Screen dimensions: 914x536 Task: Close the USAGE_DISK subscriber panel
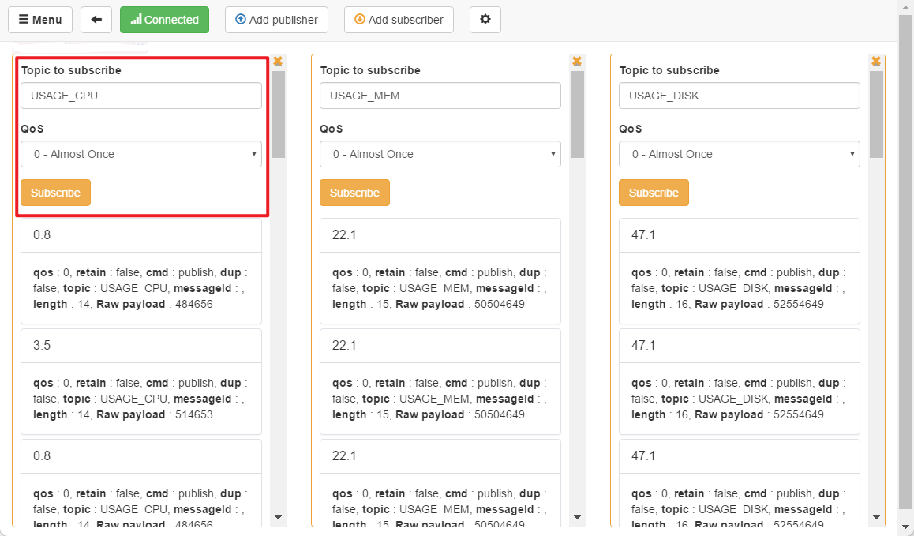pyautogui.click(x=876, y=62)
